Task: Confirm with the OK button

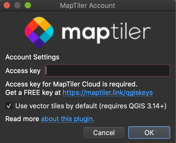Action: pos(149,132)
